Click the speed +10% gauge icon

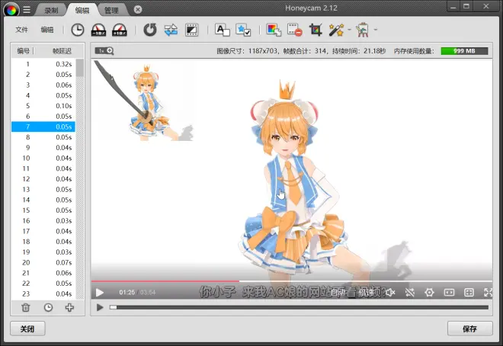click(120, 30)
